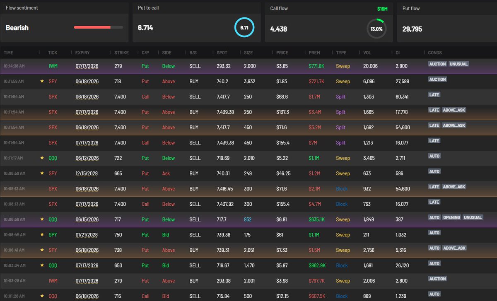Select the SPY ticker at 10:11:59 AM
497x301 pixels.
(x=53, y=82)
